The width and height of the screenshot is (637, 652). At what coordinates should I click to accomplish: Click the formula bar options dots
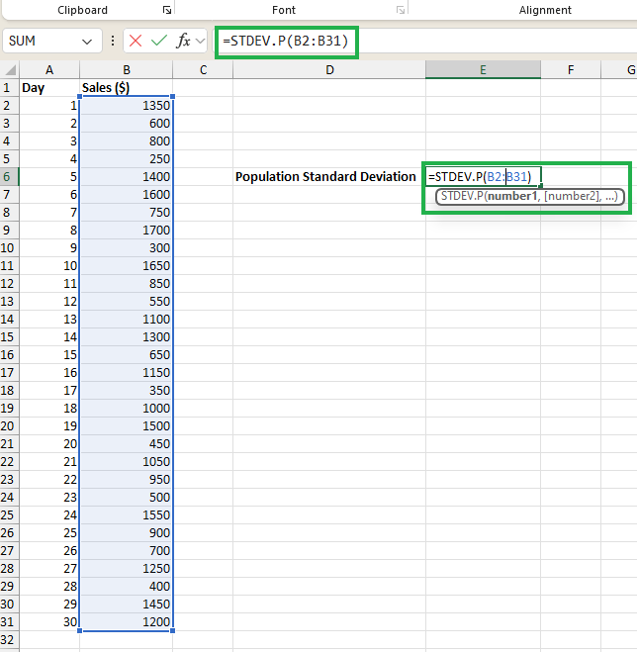coord(113,41)
